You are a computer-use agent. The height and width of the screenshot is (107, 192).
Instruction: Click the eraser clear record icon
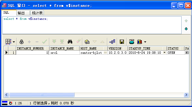pos(78,41)
